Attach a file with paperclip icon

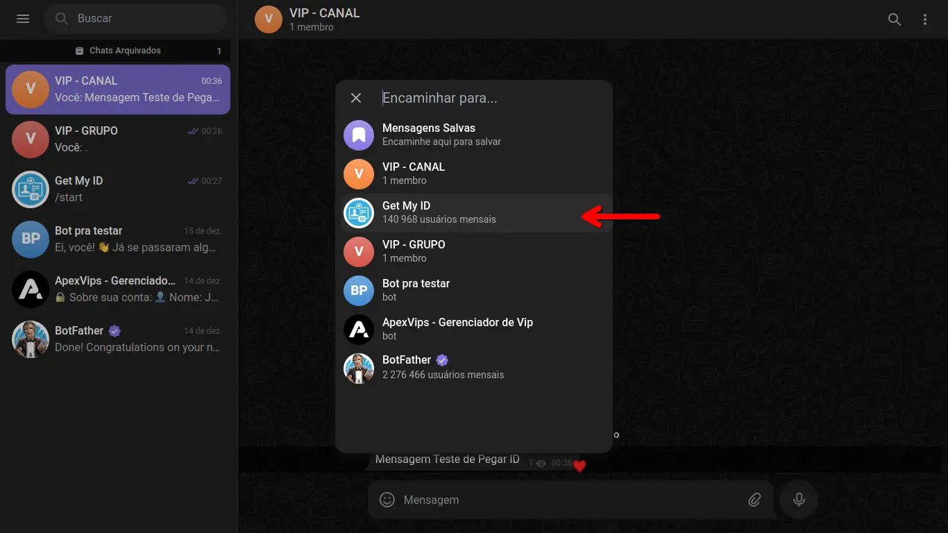tap(754, 500)
